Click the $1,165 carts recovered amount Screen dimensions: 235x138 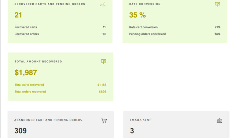pyautogui.click(x=102, y=85)
